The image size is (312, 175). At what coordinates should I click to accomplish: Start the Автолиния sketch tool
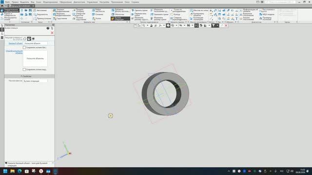click(40, 10)
